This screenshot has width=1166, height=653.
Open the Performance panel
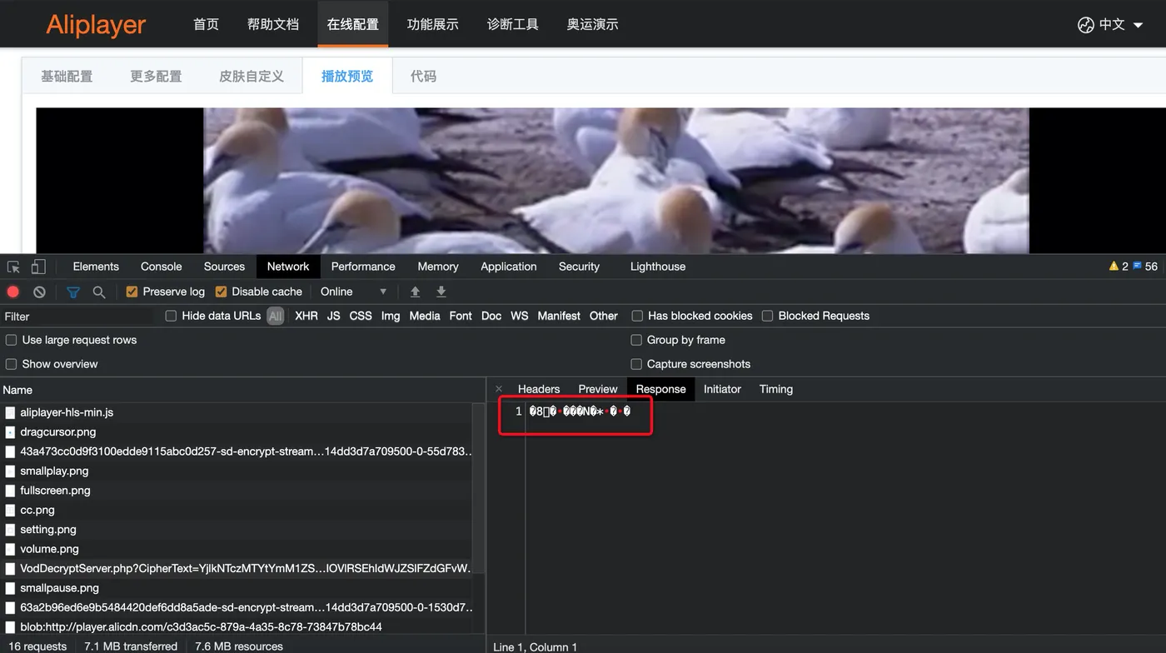(363, 267)
